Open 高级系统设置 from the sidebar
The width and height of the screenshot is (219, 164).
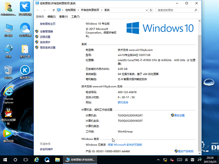click(47, 47)
